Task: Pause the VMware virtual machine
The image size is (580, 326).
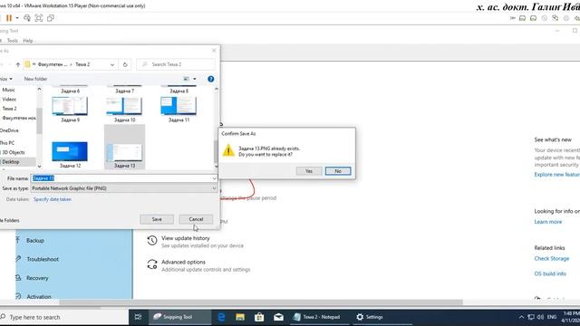Action: click(9, 18)
